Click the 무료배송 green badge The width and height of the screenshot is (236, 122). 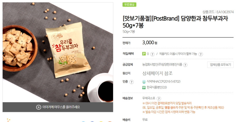pos(129,4)
